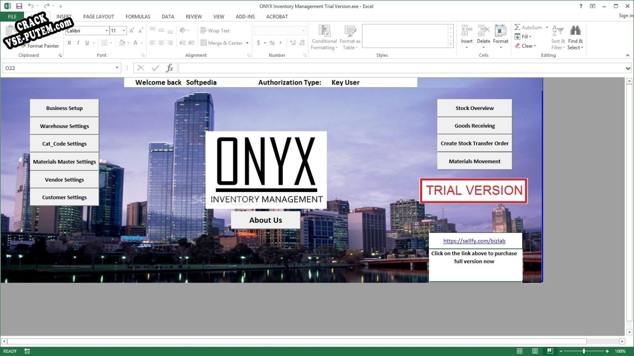The height and width of the screenshot is (356, 634).
Task: Follow the sellfy.com/bizlab link
Action: (x=474, y=241)
